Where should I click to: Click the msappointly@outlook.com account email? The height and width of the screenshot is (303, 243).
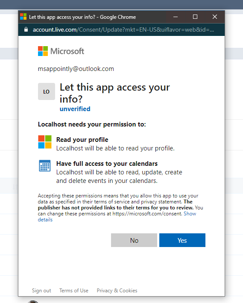tap(76, 69)
